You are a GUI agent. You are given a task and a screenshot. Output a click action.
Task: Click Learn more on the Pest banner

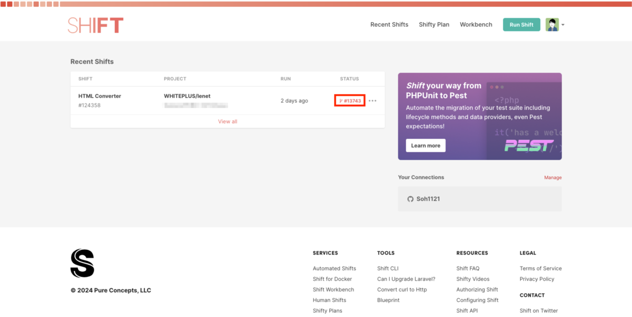(426, 145)
